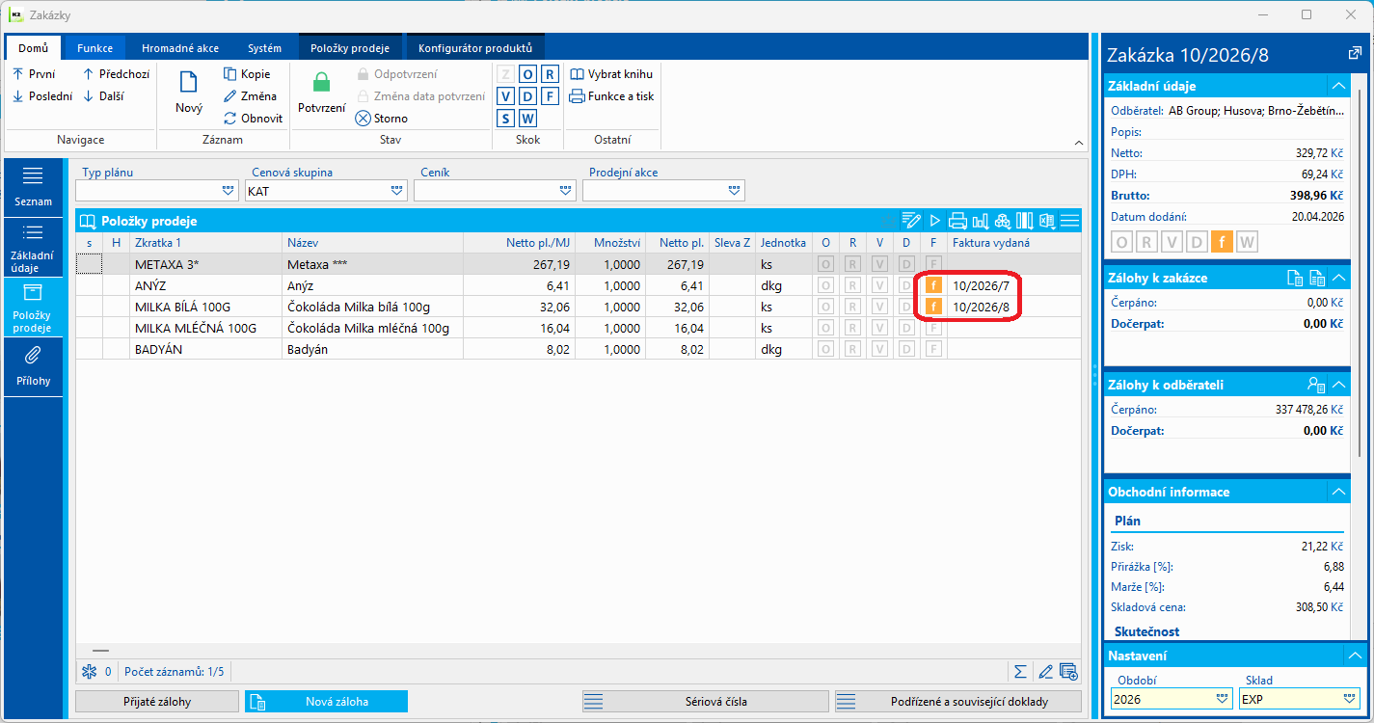Click Kopie in the Záznam group
This screenshot has height=723, width=1374.
pos(247,74)
